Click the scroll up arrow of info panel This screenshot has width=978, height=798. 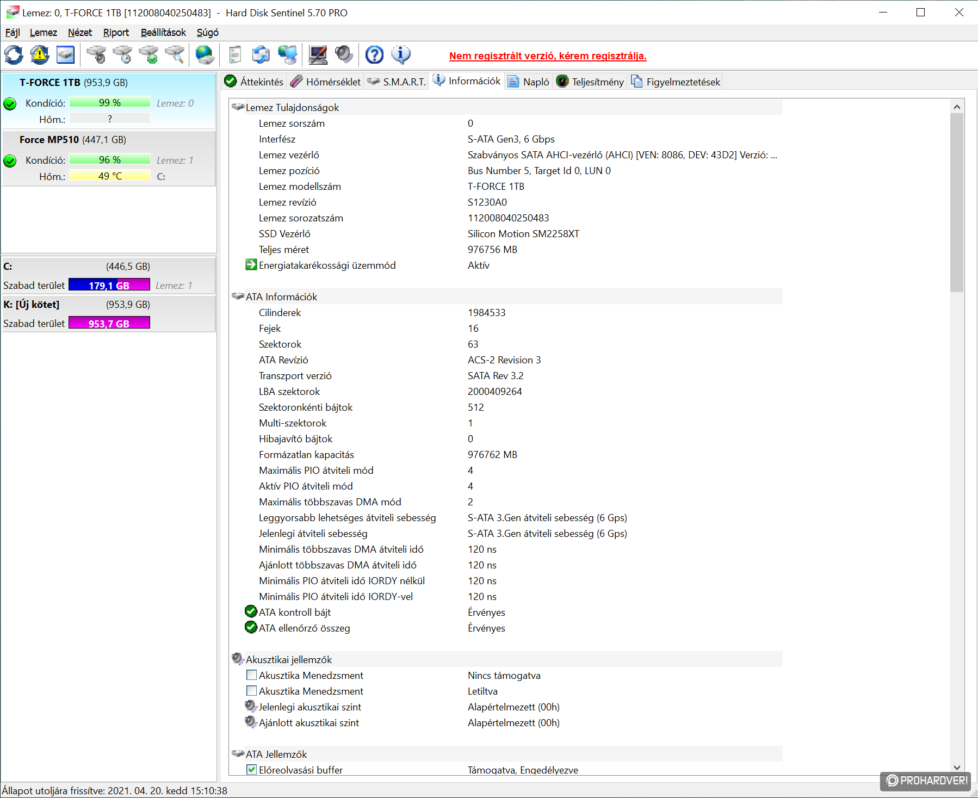point(957,107)
